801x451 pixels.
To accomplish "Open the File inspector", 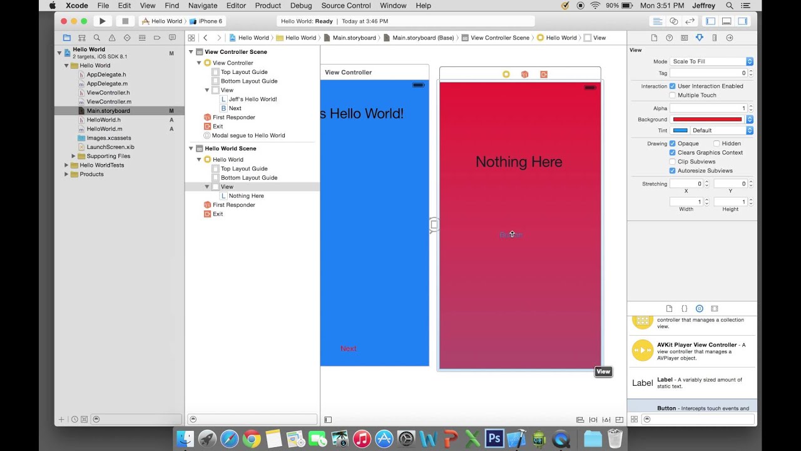I will coord(654,38).
